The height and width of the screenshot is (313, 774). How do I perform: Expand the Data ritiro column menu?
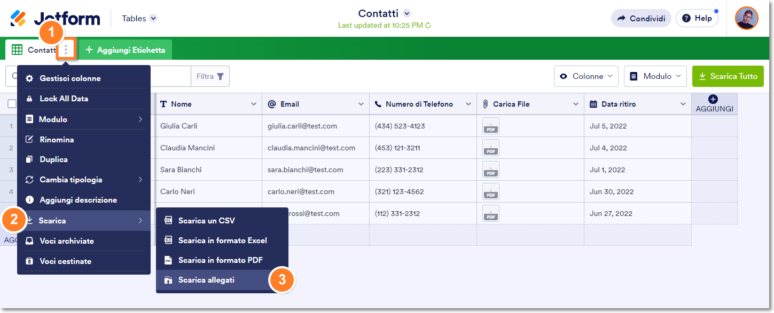(683, 104)
